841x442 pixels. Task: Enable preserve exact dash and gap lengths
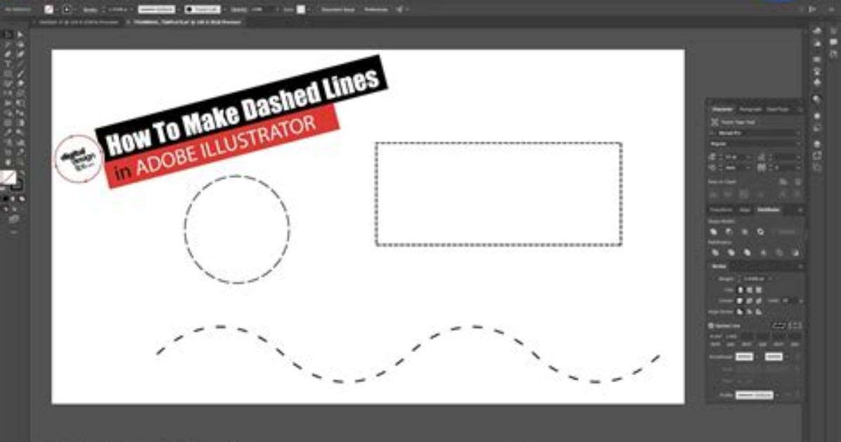[779, 325]
